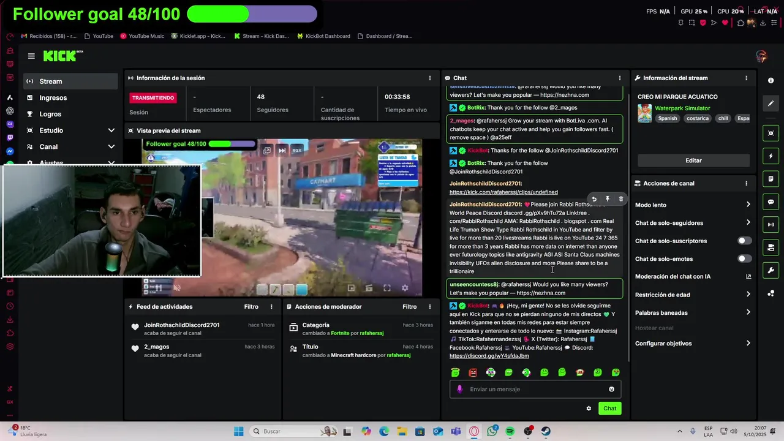
Task: Click the Follower goal progress bar
Action: [252, 13]
